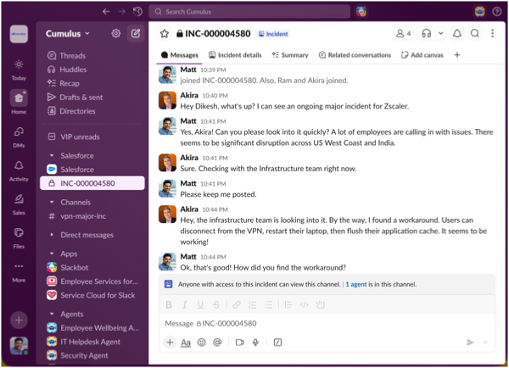
Task: Click the Incident badge in the header
Action: tap(273, 34)
